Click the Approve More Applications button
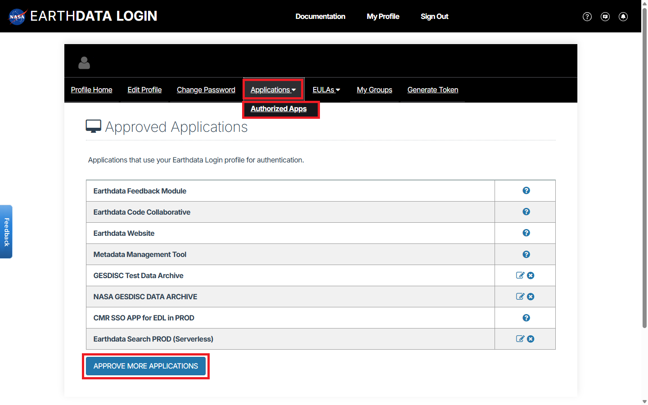Image resolution: width=648 pixels, height=405 pixels. 146,366
